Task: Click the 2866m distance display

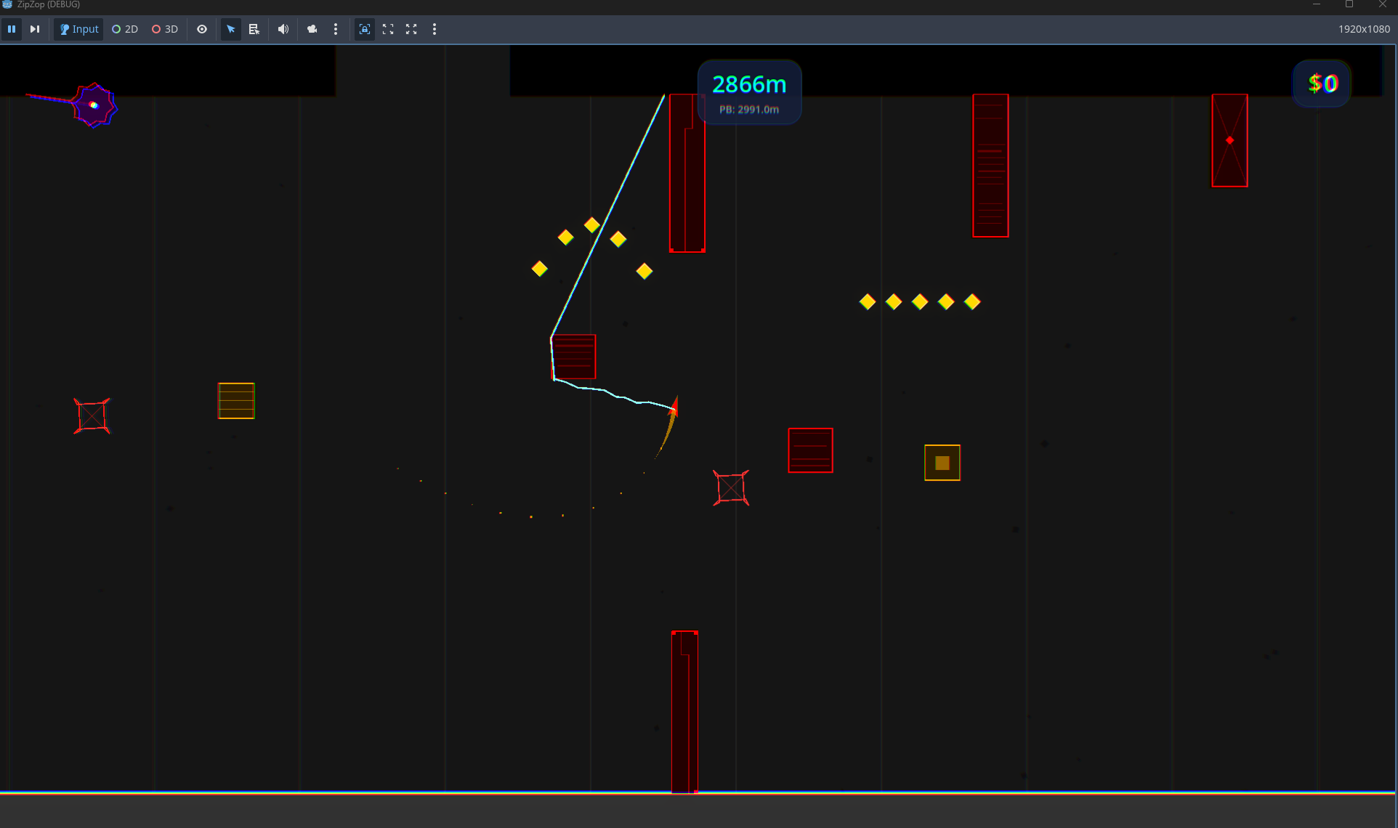Action: pos(749,84)
